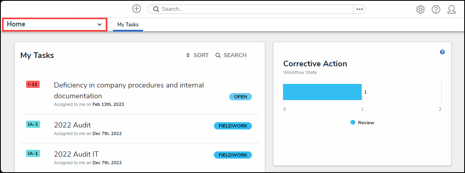Search within My Tasks list

pyautogui.click(x=231, y=56)
